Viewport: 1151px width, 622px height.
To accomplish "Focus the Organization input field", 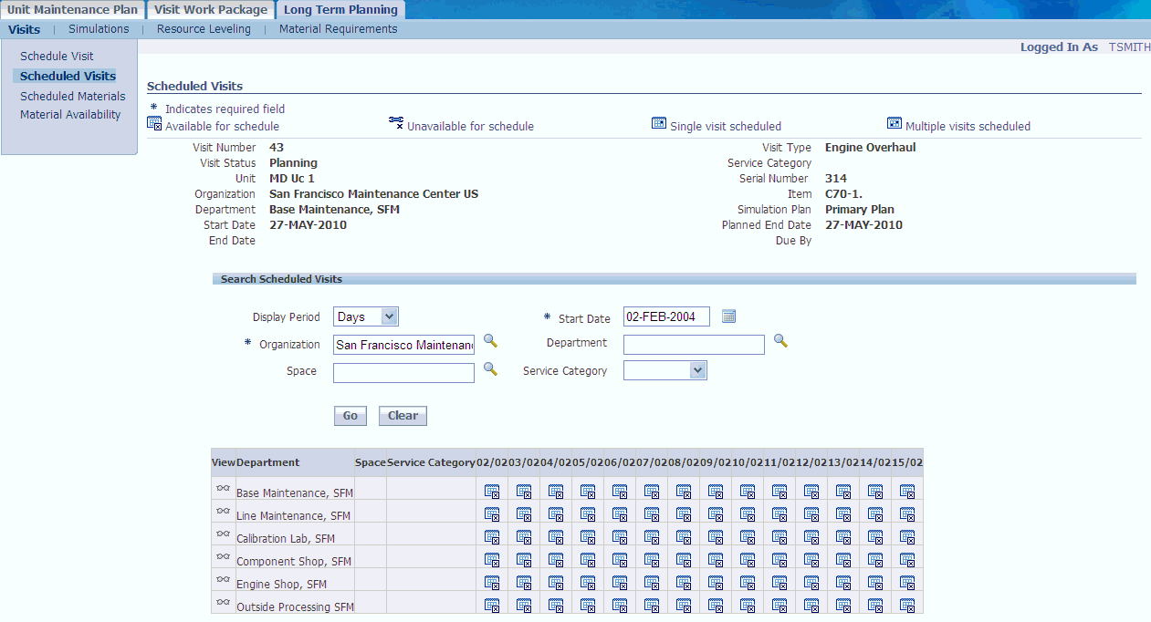I will [403, 345].
